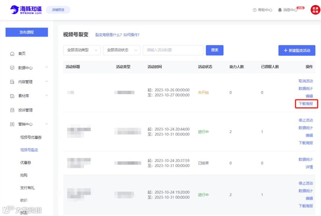Image resolution: width=321 pixels, height=216 pixels.
Task: Click 数据统计 for the 已结束 activity
Action: (x=306, y=160)
